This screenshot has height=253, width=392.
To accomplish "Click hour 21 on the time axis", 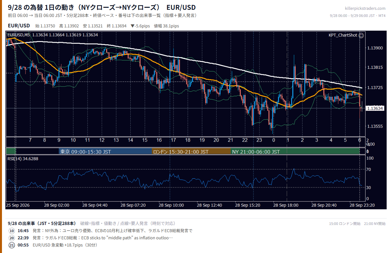I will [x=231, y=140].
